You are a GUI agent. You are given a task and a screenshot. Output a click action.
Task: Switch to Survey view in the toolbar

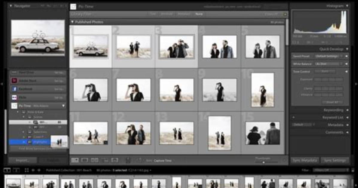pos(105,160)
